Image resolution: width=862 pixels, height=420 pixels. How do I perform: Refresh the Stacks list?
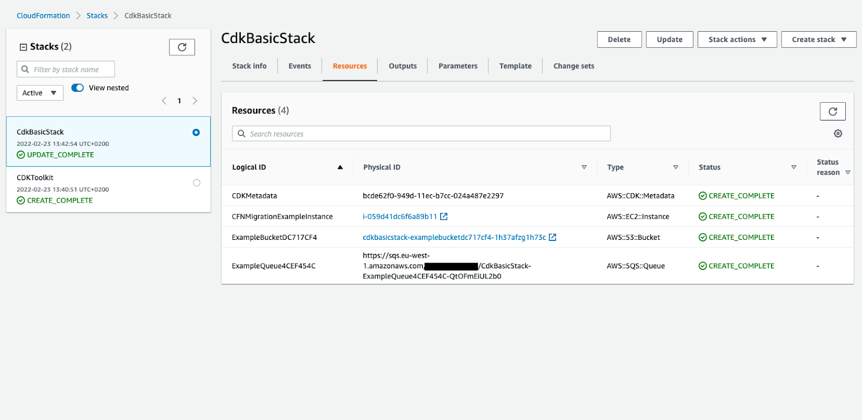(x=182, y=47)
